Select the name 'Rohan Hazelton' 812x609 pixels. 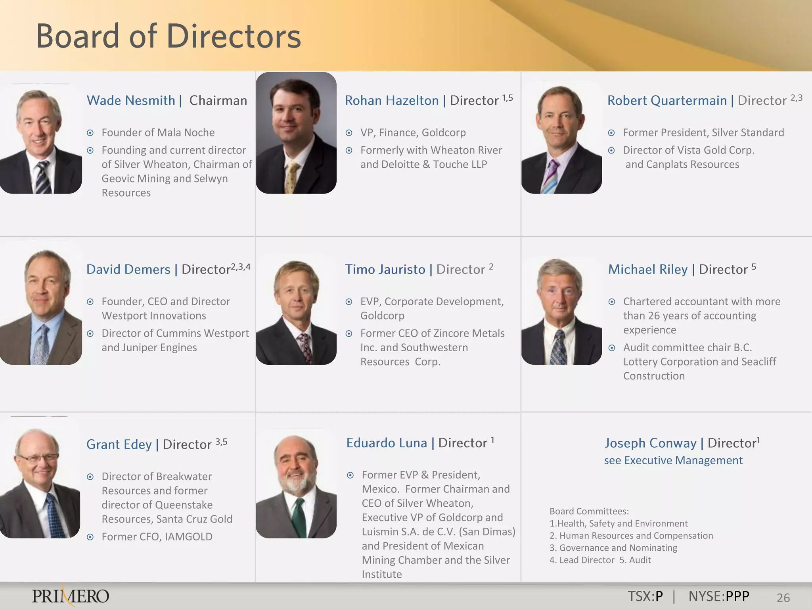click(x=392, y=100)
